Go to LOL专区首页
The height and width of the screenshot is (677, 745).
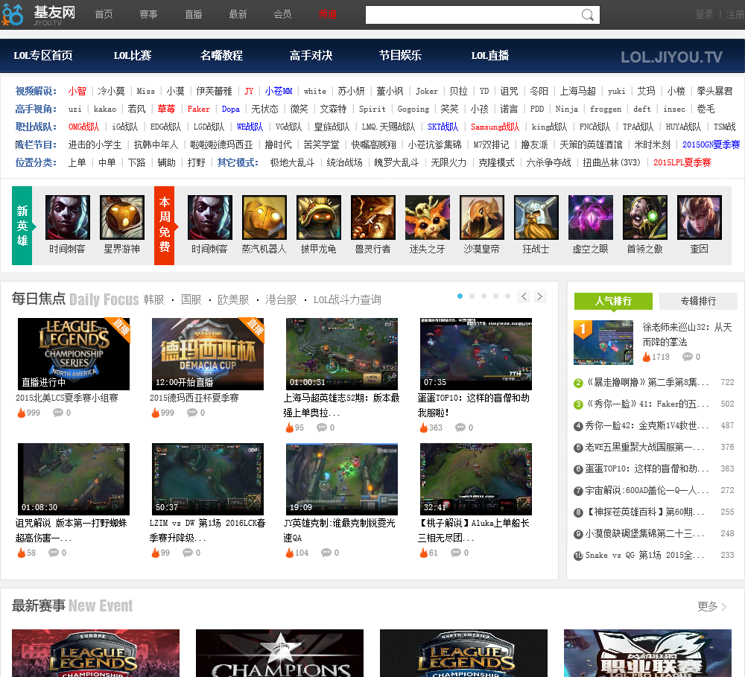pos(43,56)
